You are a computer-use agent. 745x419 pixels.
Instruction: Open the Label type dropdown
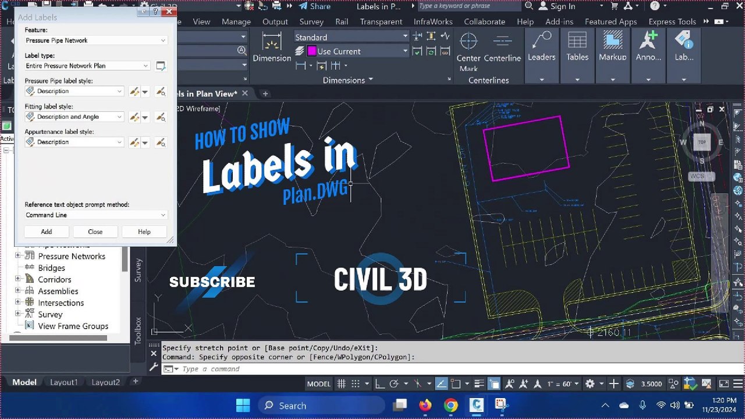pyautogui.click(x=87, y=66)
